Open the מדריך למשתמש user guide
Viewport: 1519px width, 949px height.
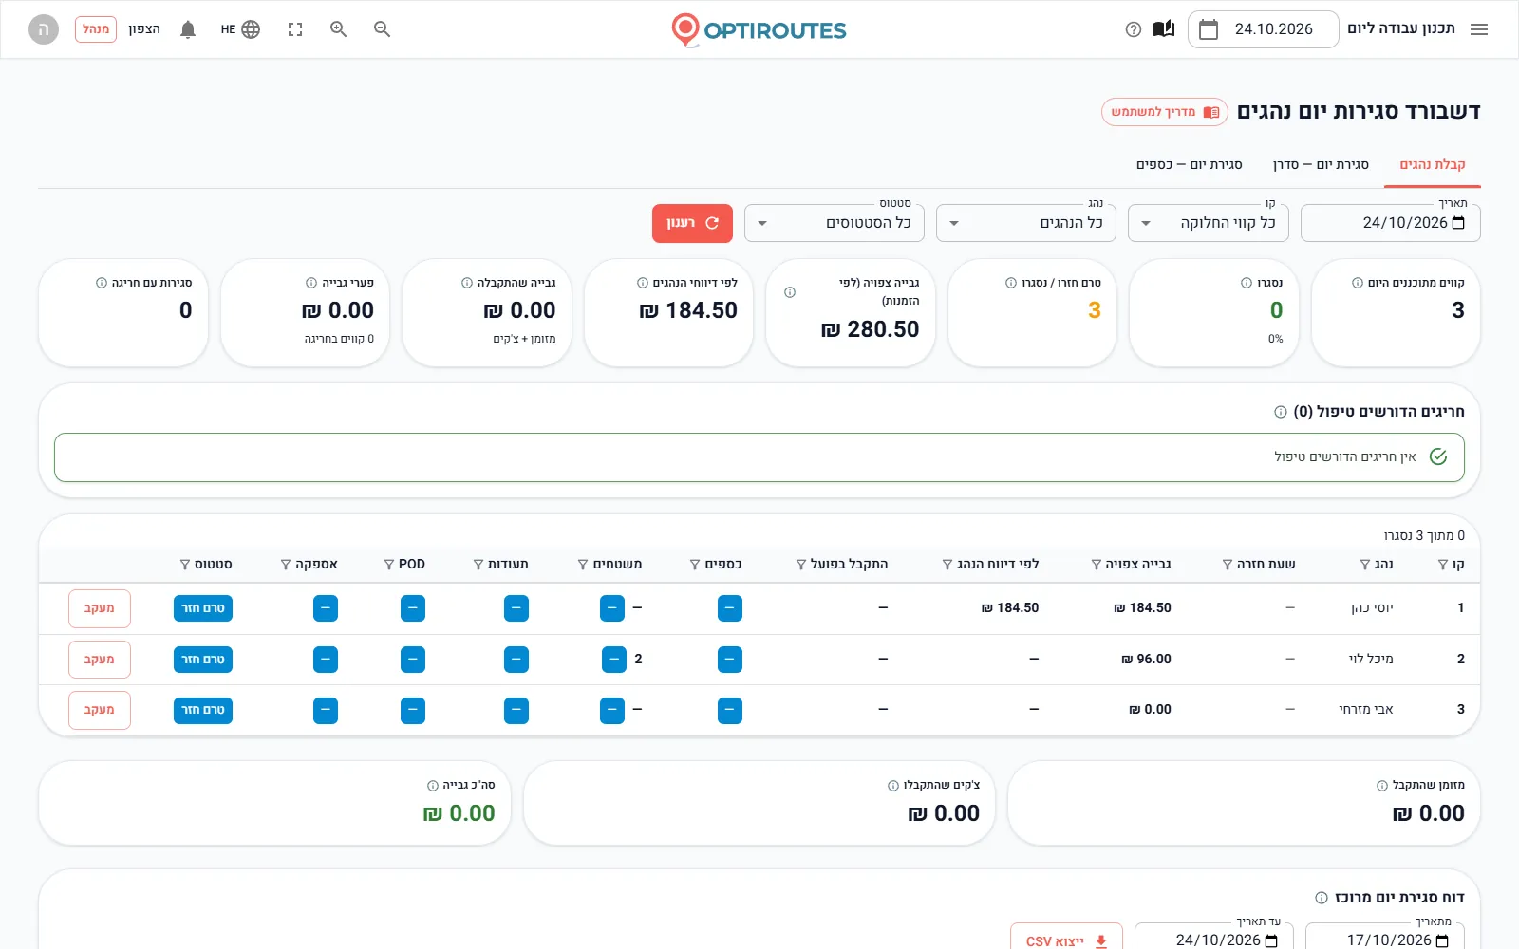click(x=1165, y=112)
